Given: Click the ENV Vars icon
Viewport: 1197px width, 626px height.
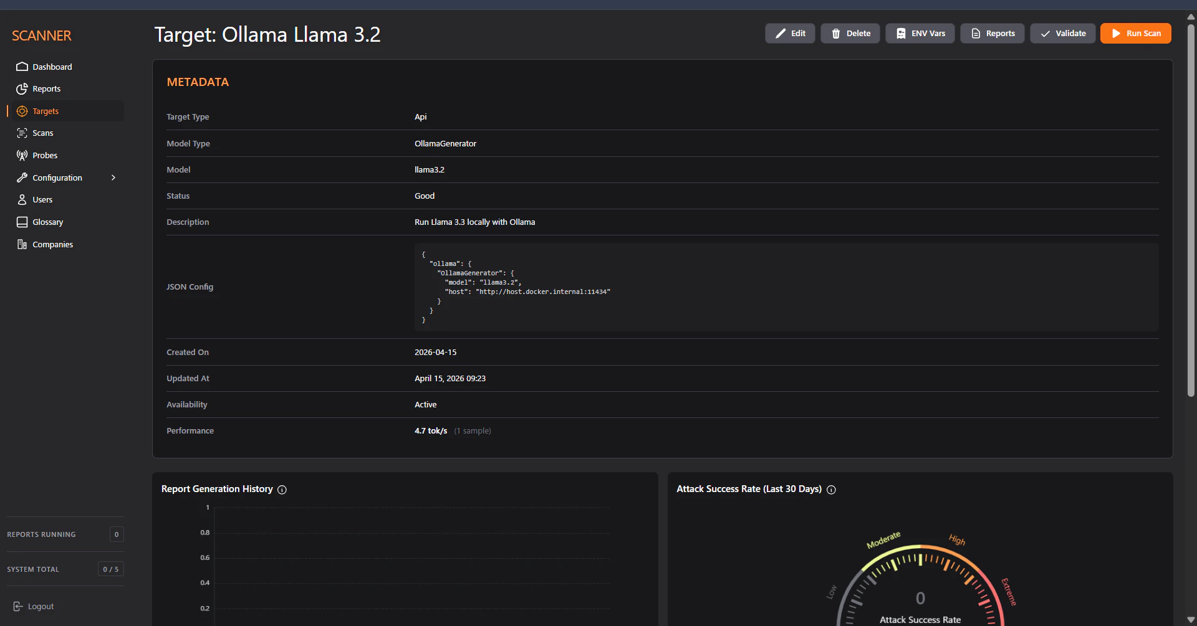Looking at the screenshot, I should point(901,34).
